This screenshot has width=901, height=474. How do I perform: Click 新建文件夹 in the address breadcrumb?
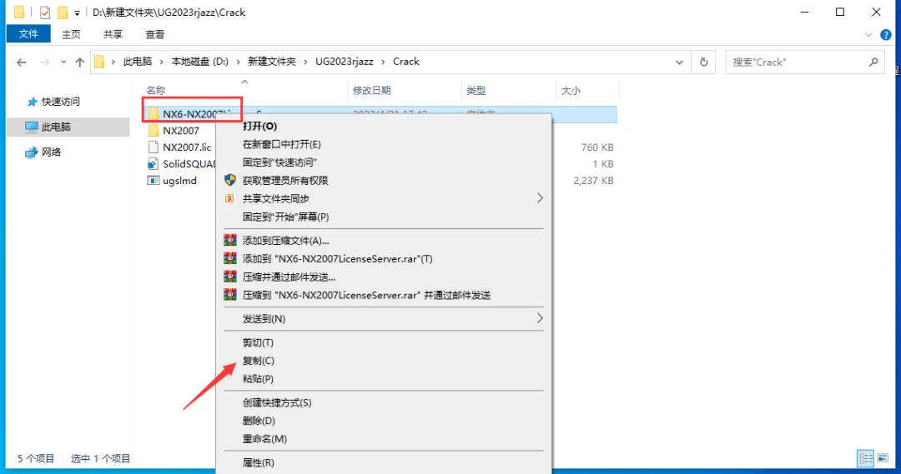[272, 62]
